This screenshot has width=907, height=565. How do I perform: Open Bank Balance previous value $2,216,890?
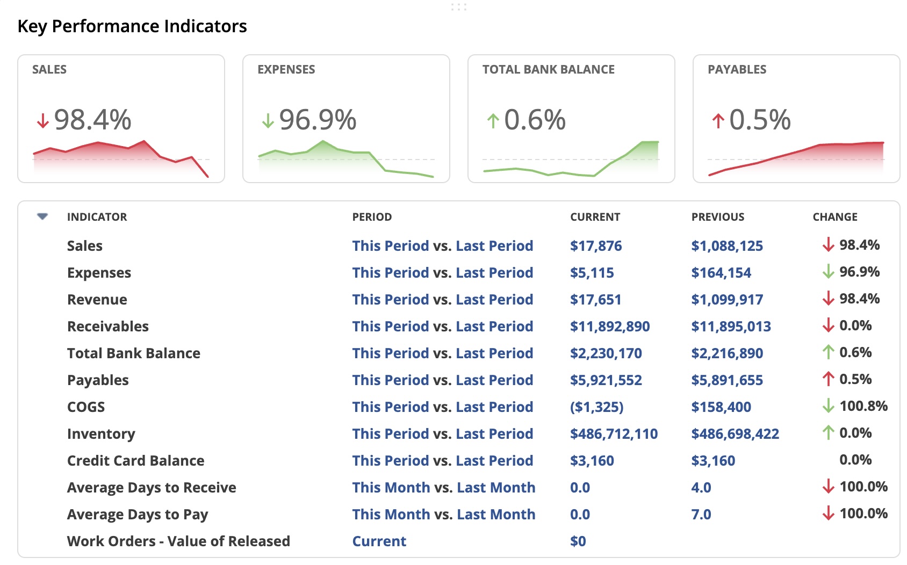coord(727,353)
